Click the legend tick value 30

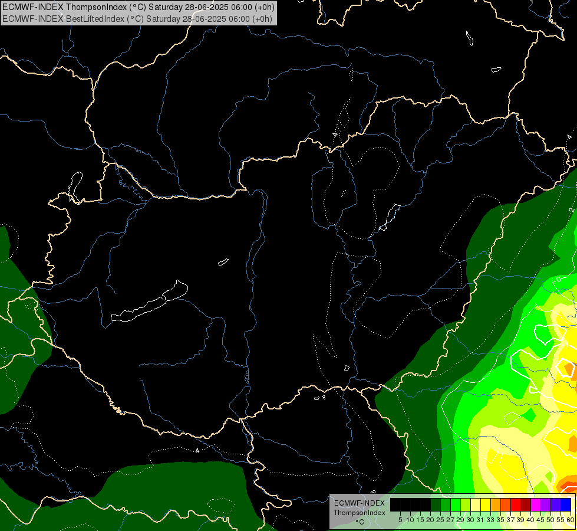click(x=471, y=520)
